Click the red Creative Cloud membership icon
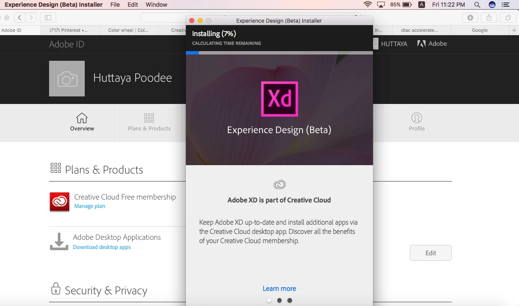 click(60, 202)
